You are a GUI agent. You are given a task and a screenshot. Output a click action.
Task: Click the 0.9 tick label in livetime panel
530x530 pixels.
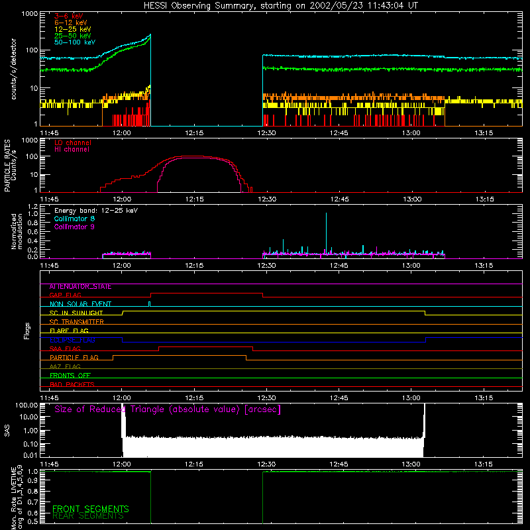[33, 481]
